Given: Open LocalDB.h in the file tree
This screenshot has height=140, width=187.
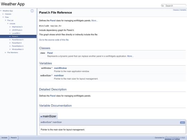Looking at the screenshot, I should (x=16, y=33).
